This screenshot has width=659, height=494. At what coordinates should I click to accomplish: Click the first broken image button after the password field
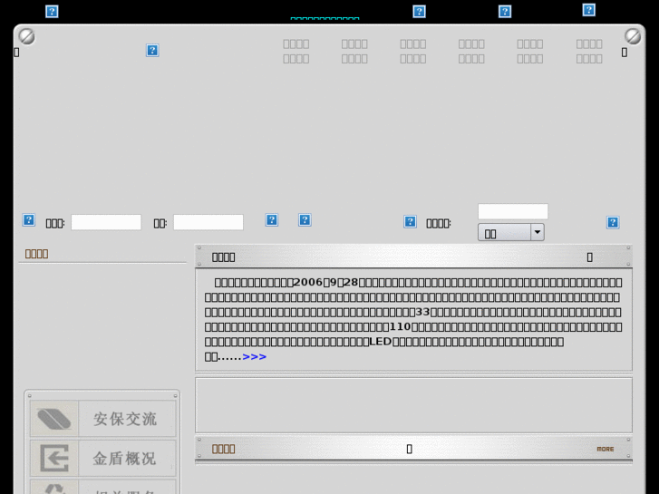272,220
